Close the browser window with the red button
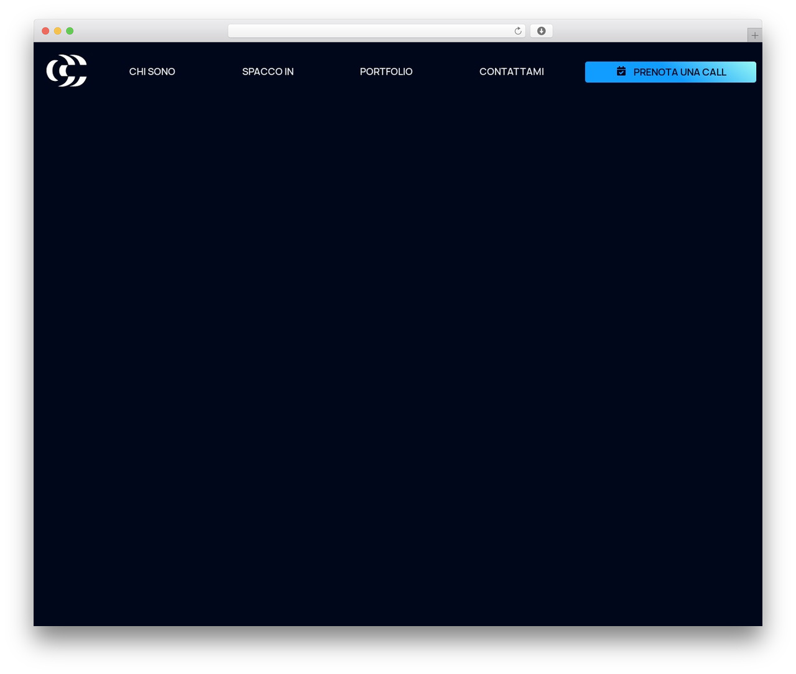796x674 pixels. pyautogui.click(x=45, y=31)
